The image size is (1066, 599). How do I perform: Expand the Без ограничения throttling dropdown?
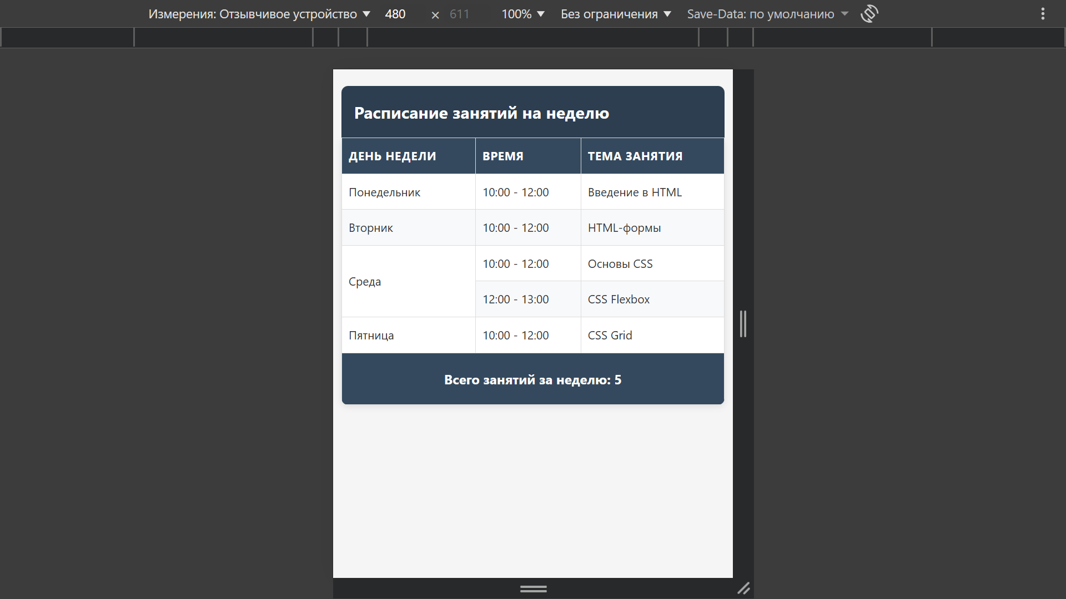pos(616,14)
